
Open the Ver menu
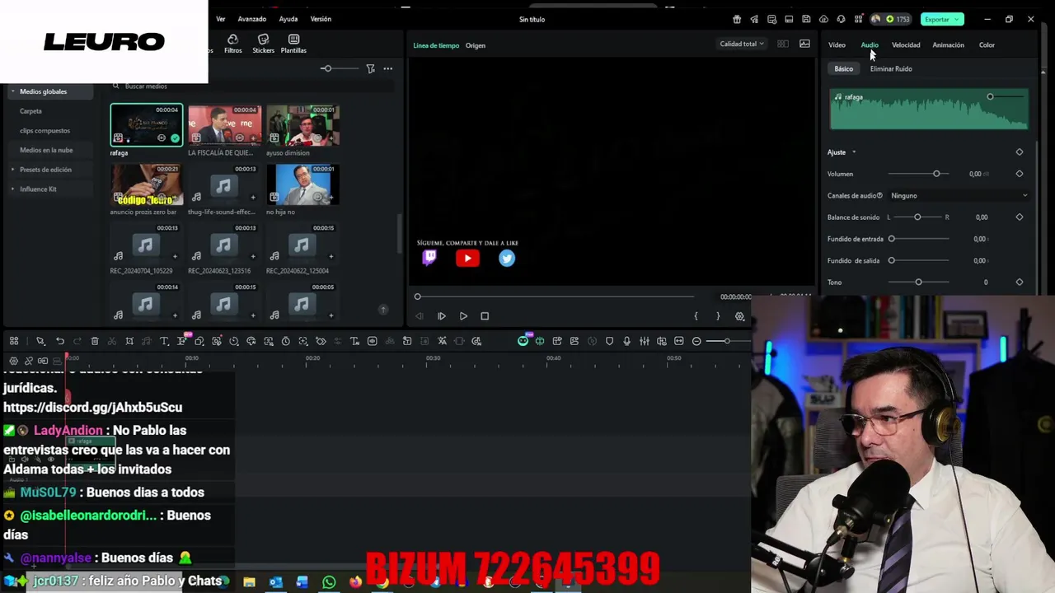[x=221, y=19]
